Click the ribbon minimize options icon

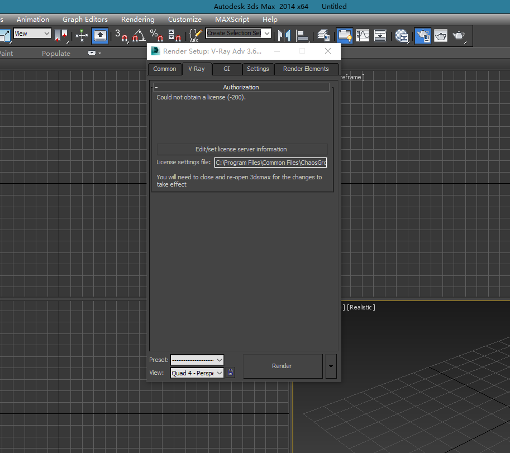[x=92, y=53]
